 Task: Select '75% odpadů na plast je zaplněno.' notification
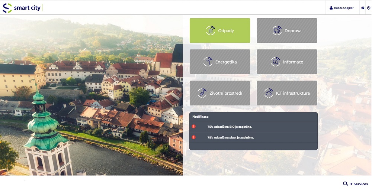tap(253, 137)
